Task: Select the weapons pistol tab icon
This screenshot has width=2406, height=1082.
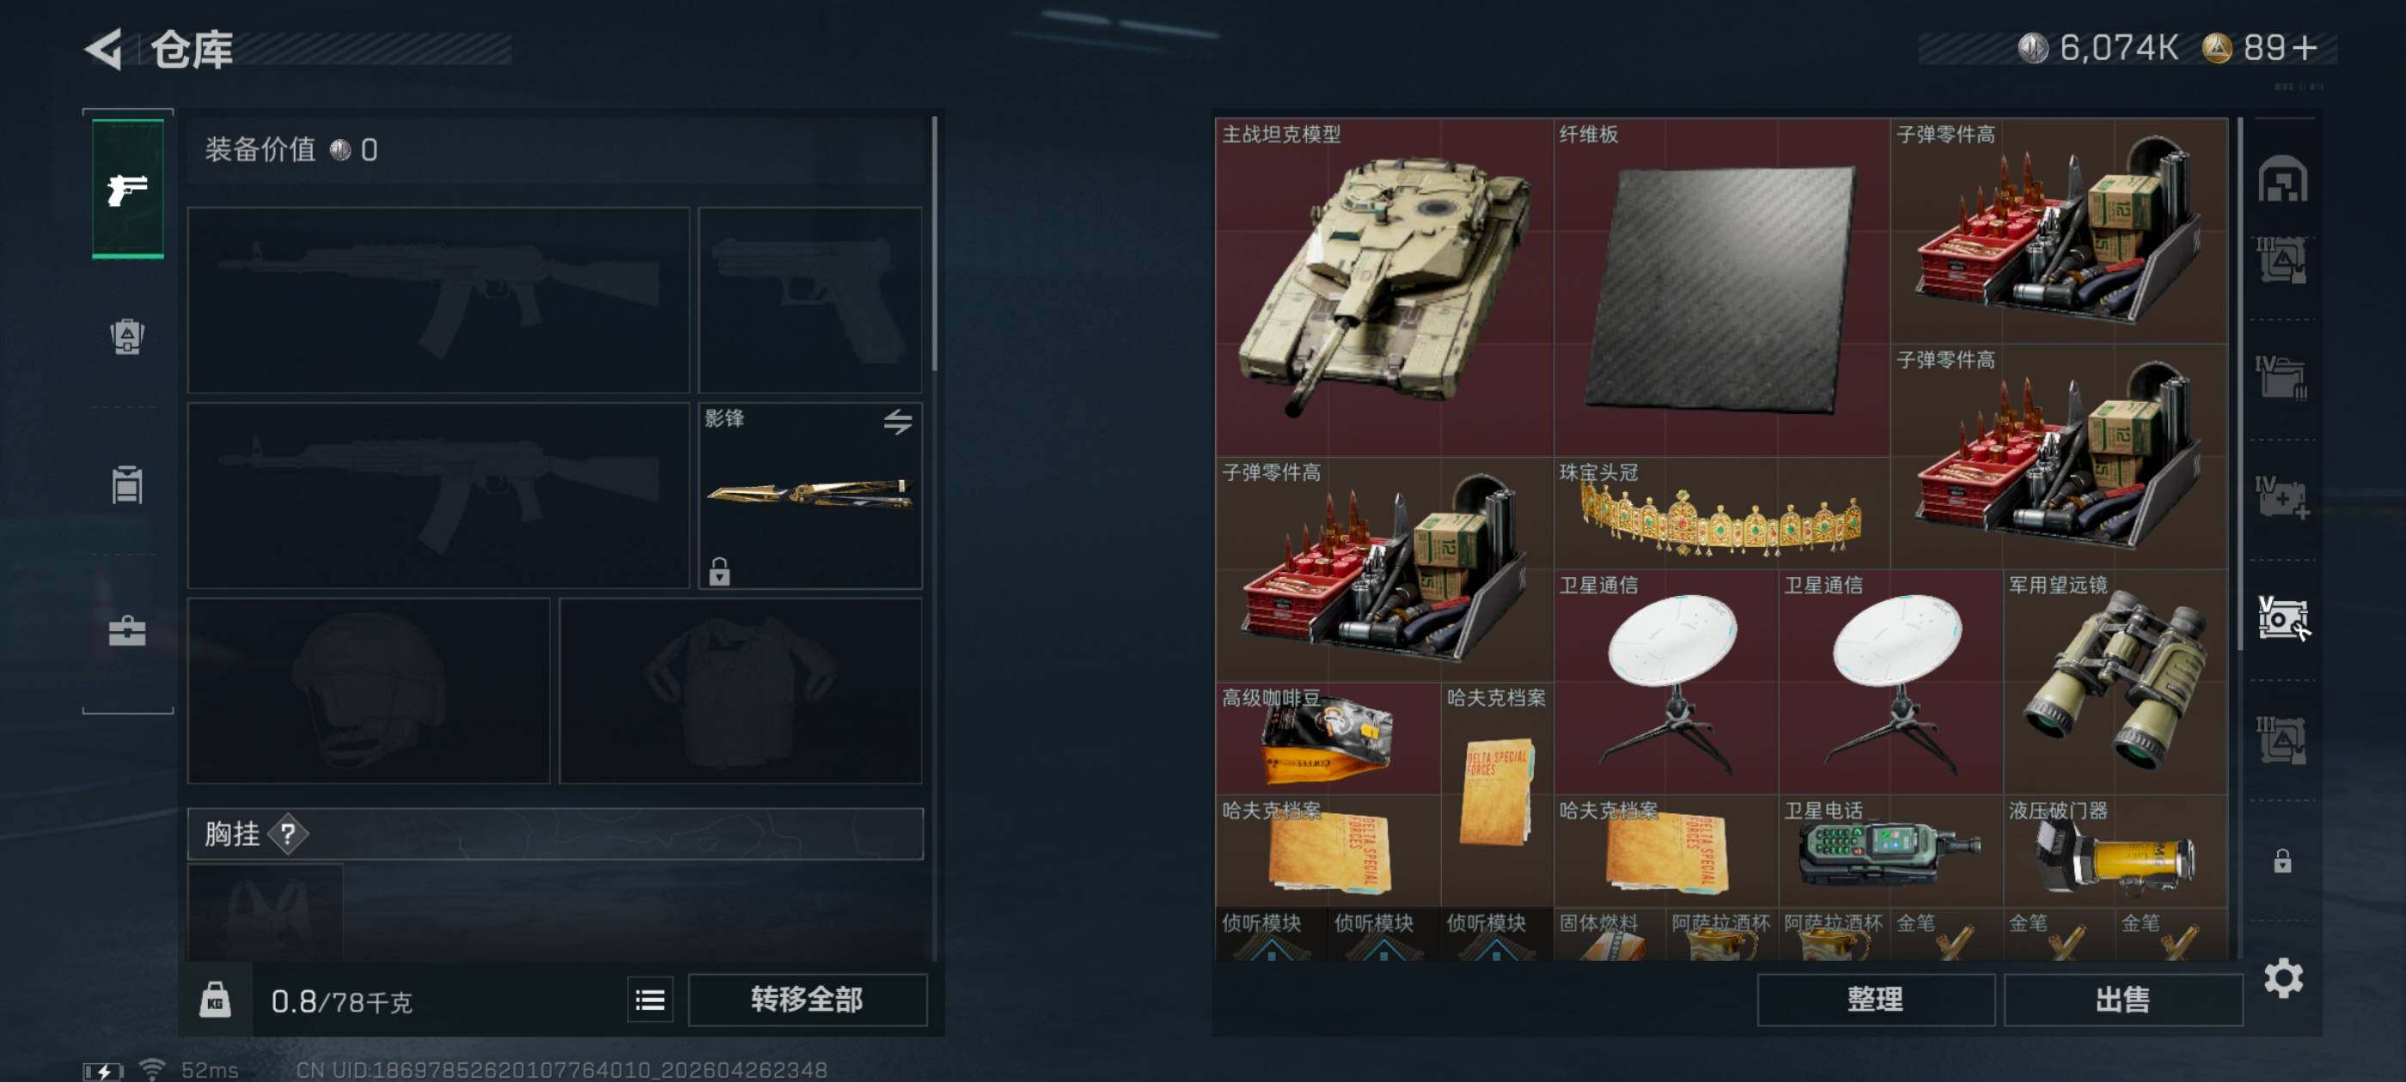Action: (127, 190)
